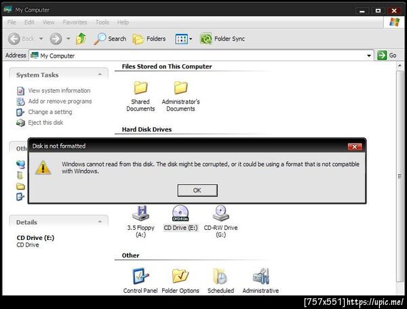Click Eject this disk link
Screen dimensions: 407x309
pyautogui.click(x=45, y=123)
